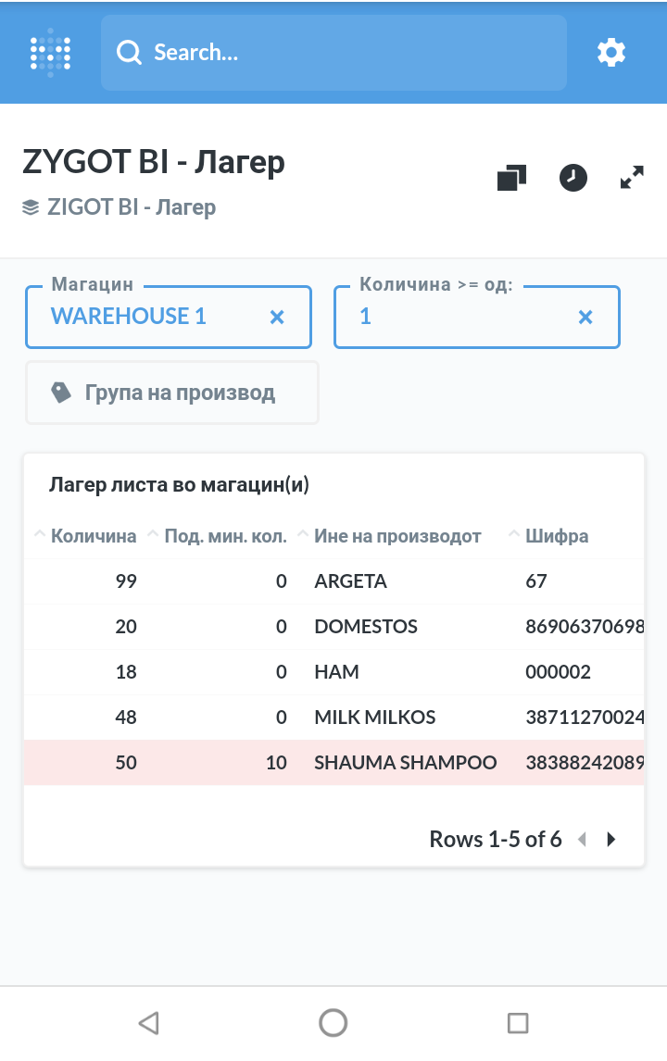Screen dimensions: 667x1061
Task: Open the Metabase logo home icon
Action: [50, 53]
